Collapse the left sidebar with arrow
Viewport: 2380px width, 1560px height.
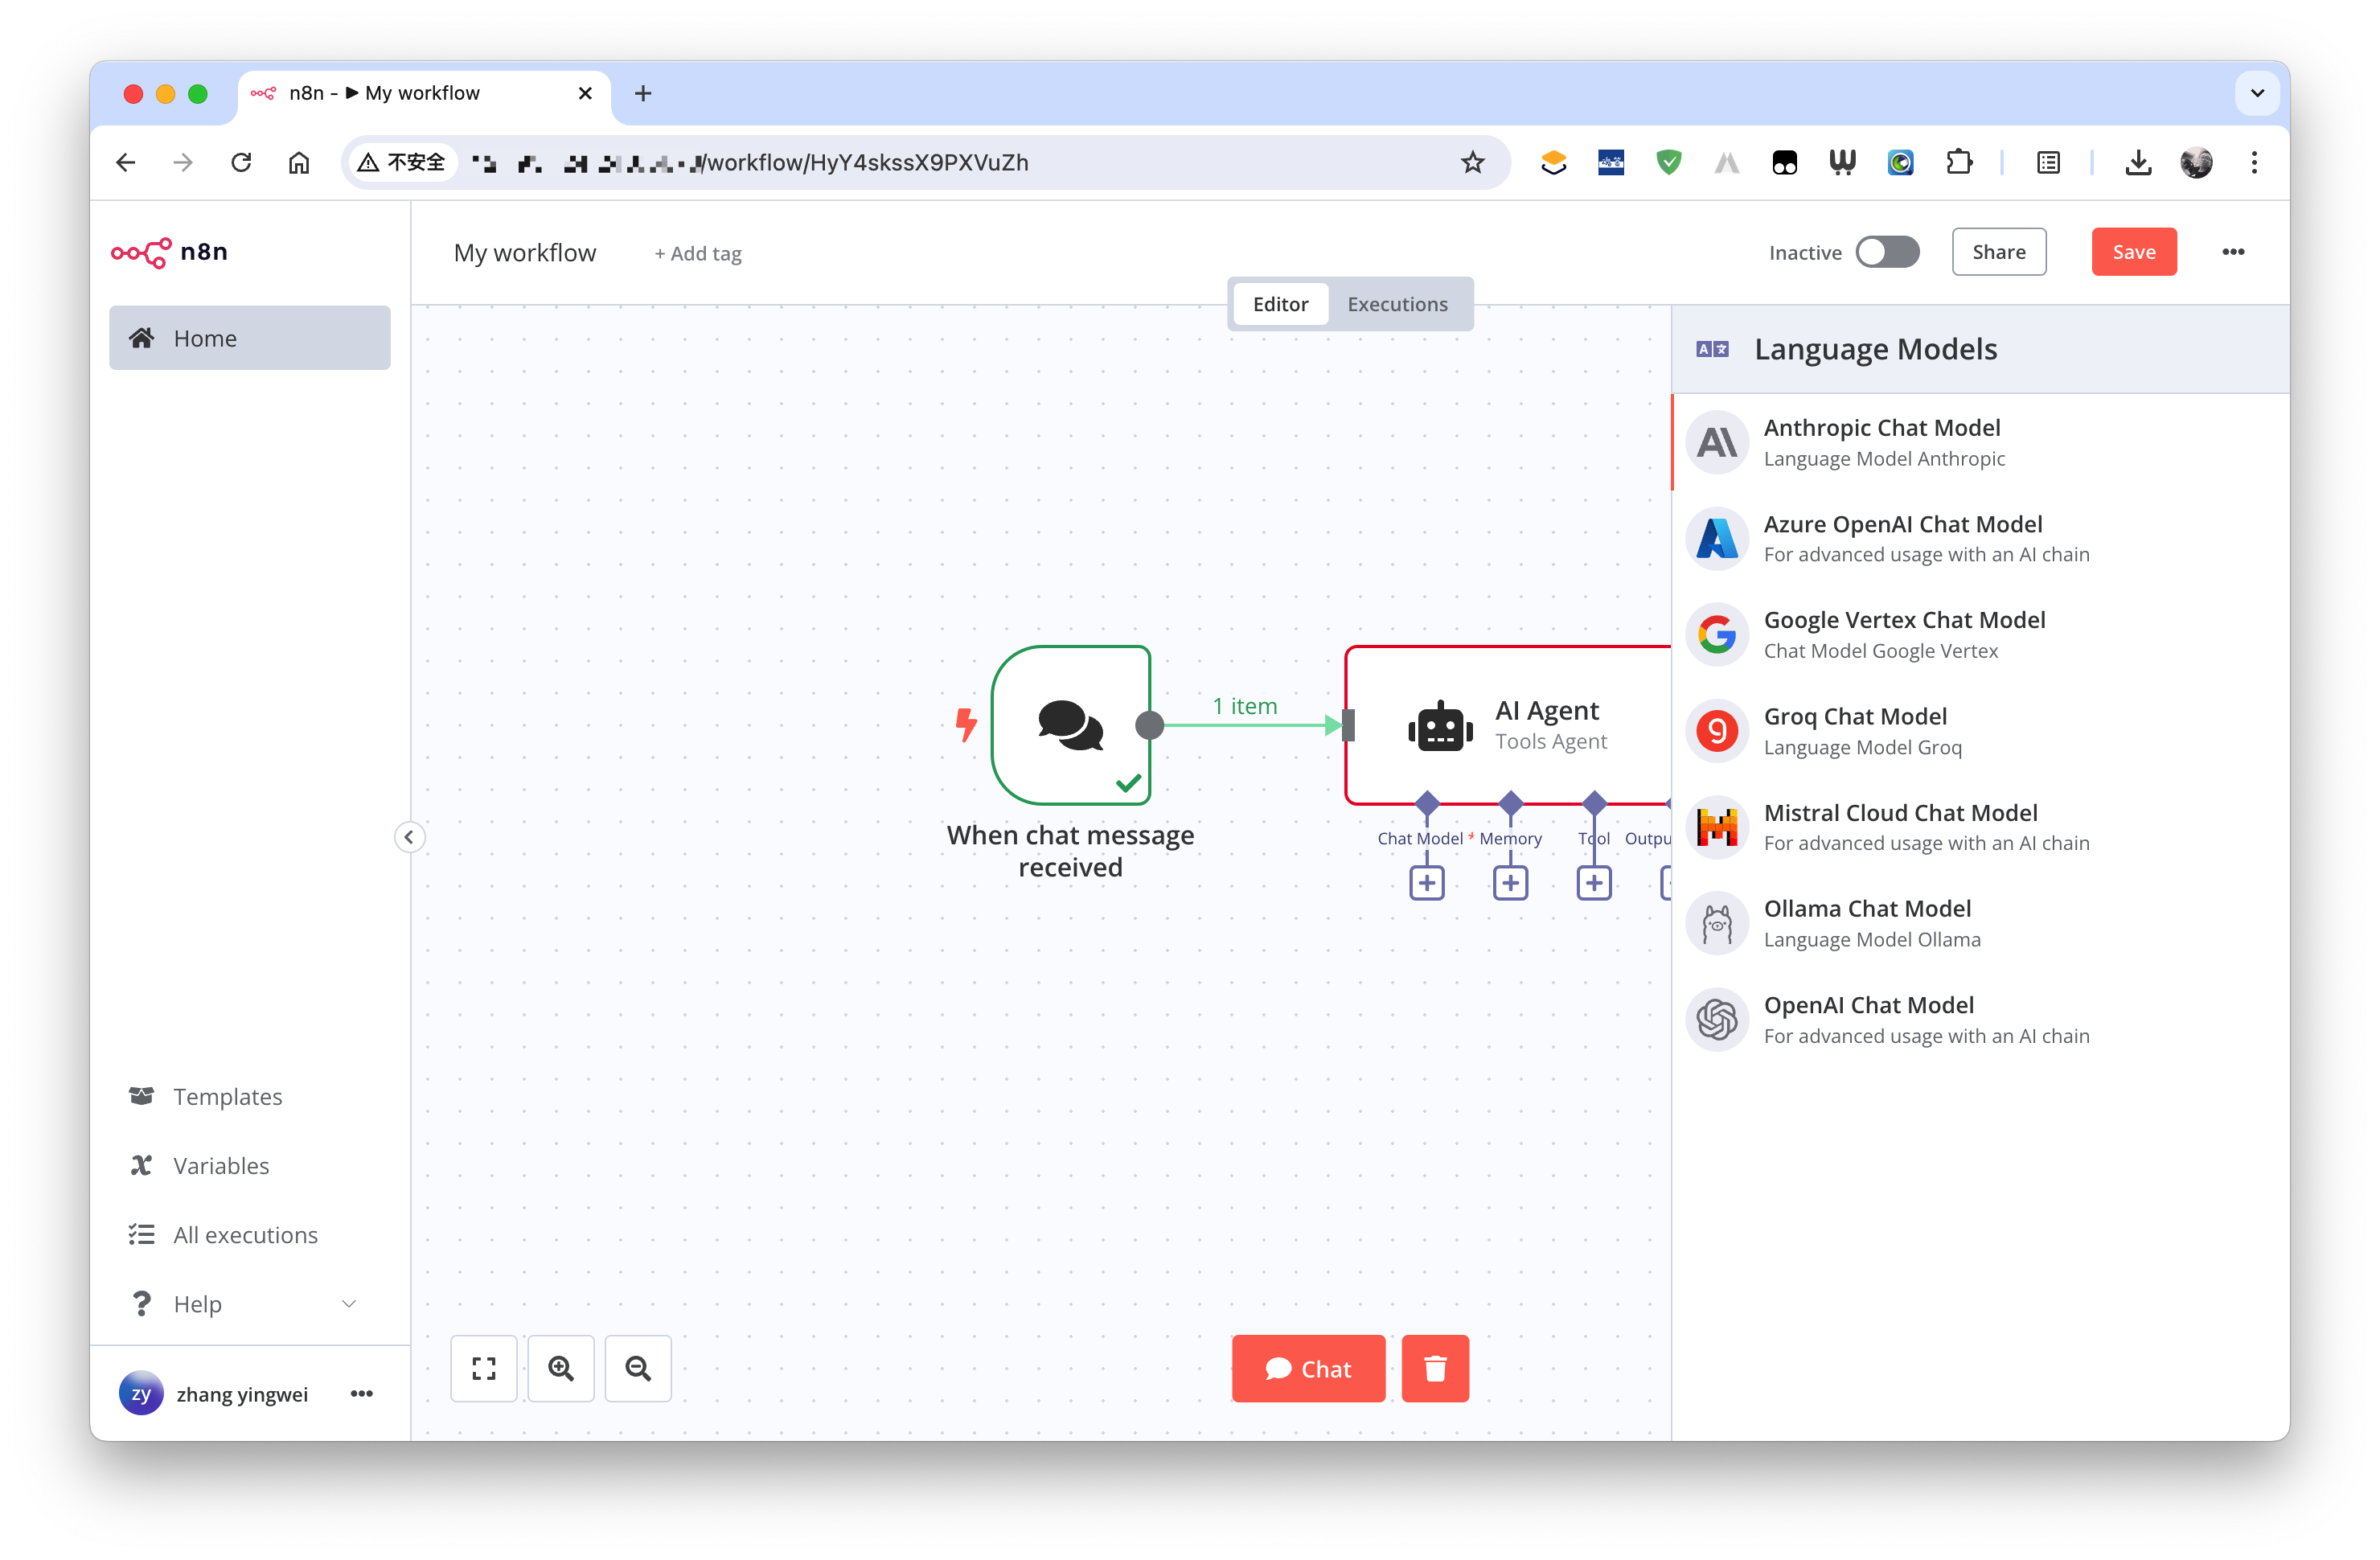point(409,836)
